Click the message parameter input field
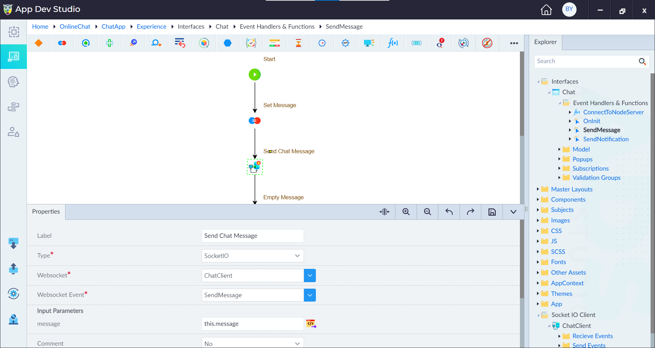This screenshot has width=655, height=348. point(252,324)
